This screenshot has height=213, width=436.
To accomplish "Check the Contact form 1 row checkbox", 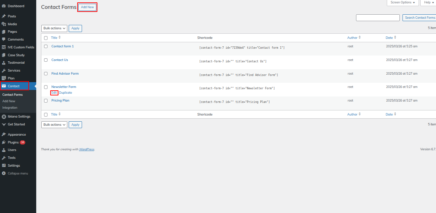I will (x=46, y=46).
